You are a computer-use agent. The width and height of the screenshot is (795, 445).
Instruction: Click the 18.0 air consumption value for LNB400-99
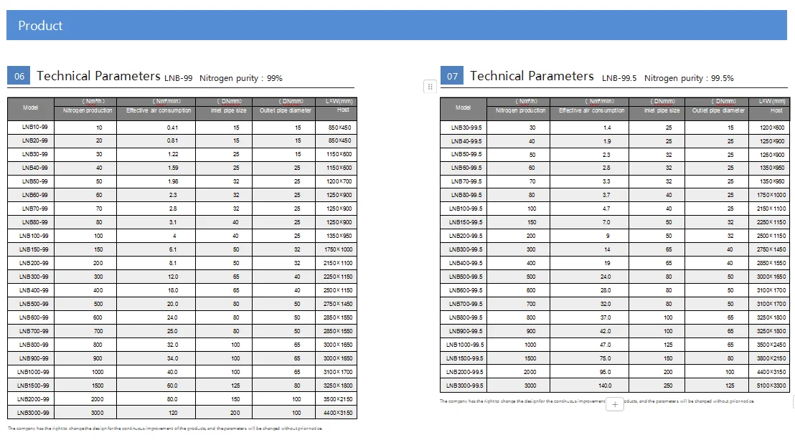(173, 291)
